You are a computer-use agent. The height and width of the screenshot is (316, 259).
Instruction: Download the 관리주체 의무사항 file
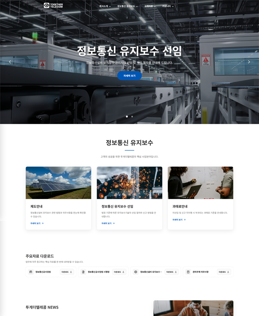click(x=224, y=272)
